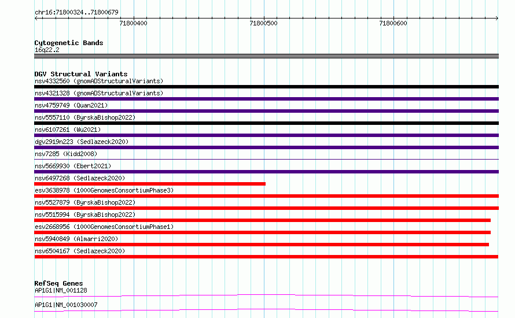Click the nsv5669930 (Ebert2021) label

pos(73,166)
